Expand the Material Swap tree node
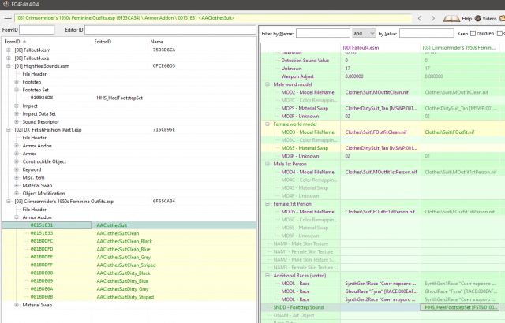 click(x=17, y=304)
